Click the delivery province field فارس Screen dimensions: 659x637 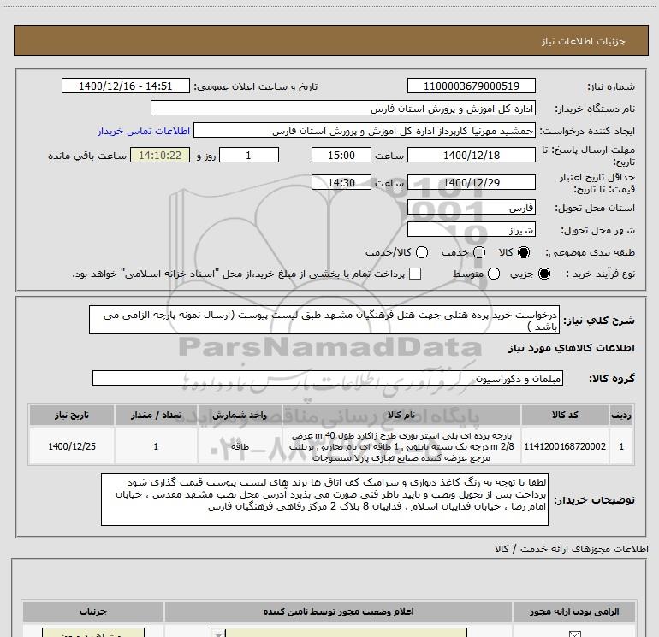pyautogui.click(x=471, y=208)
